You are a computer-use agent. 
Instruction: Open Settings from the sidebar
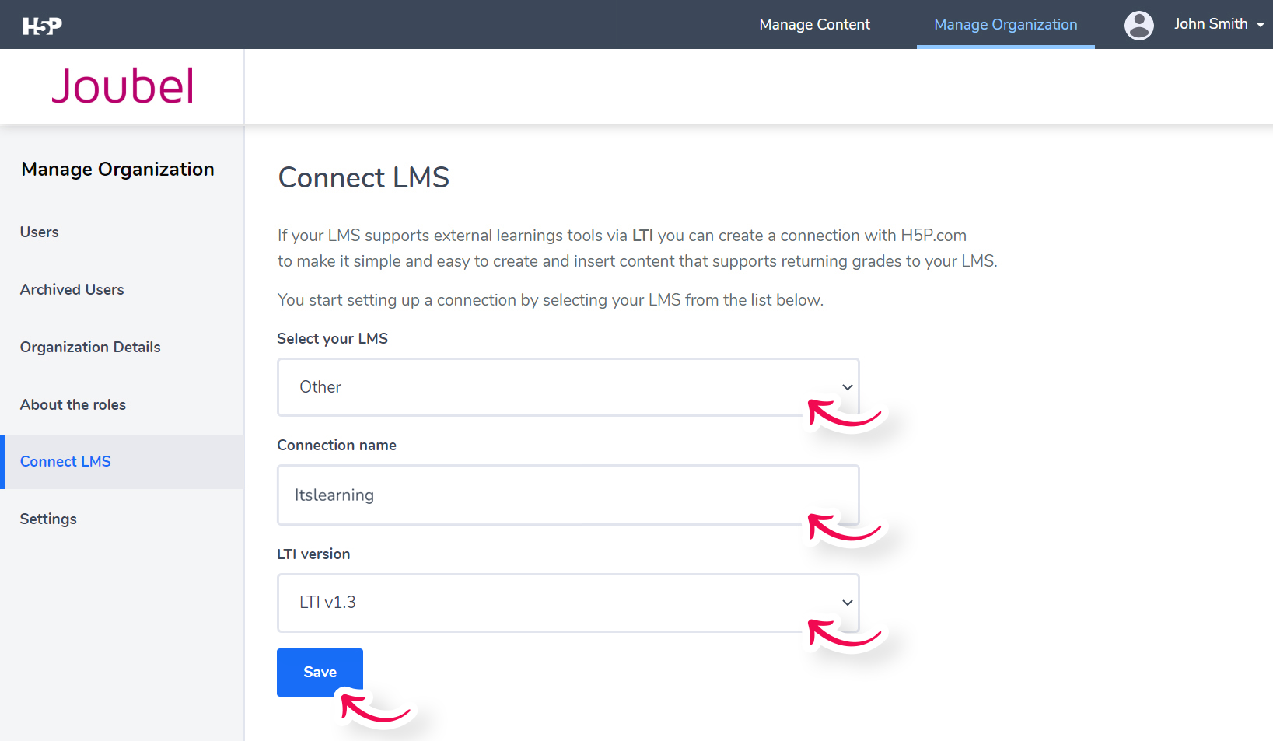(47, 519)
